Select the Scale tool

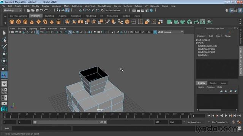coord(4,68)
